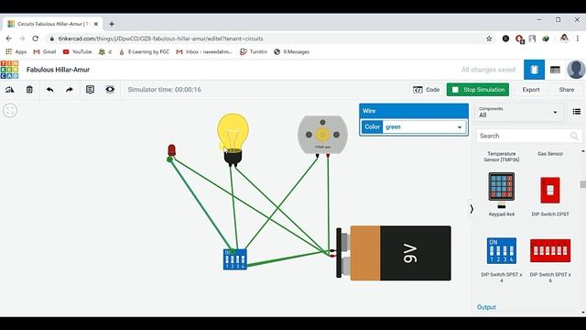Open the Inbox bookmark
The height and width of the screenshot is (330, 586).
pos(204,52)
